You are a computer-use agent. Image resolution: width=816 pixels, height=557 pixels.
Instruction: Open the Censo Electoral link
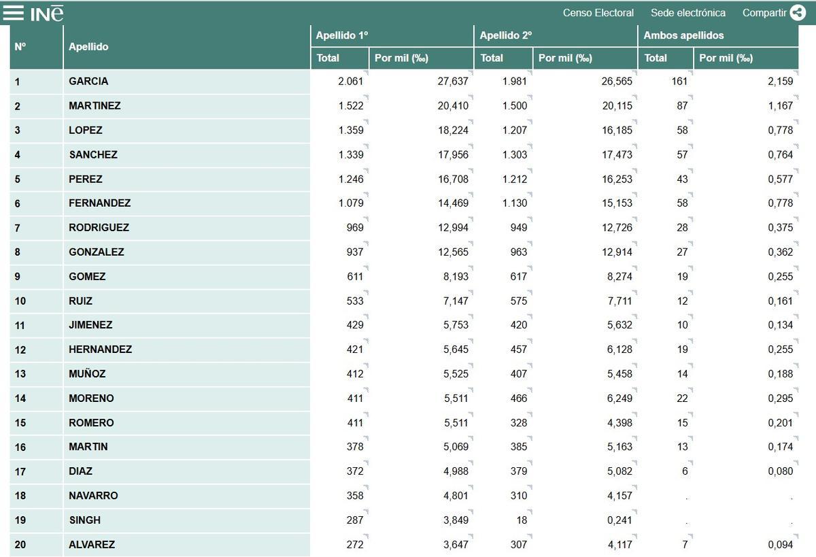coord(597,12)
